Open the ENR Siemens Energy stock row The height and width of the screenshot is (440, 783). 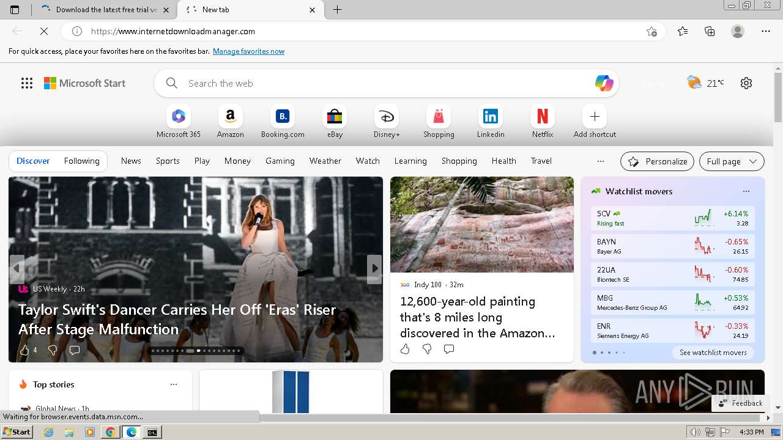tap(673, 331)
